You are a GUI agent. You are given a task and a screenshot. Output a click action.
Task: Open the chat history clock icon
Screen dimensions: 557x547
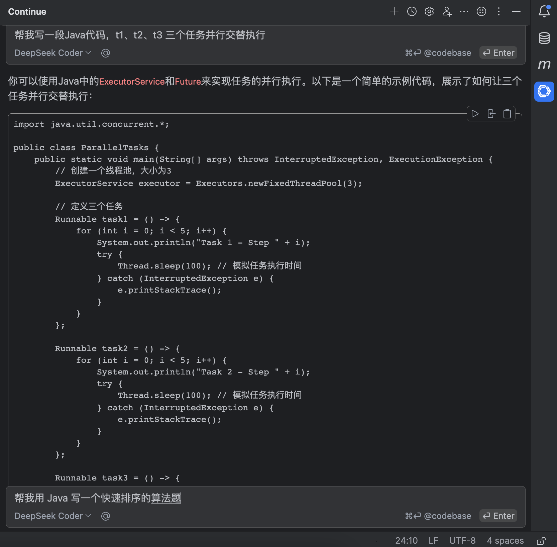click(412, 11)
